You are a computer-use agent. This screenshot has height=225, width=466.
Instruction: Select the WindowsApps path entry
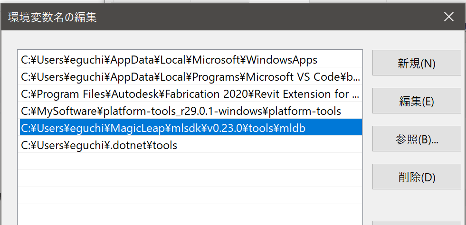click(x=191, y=60)
